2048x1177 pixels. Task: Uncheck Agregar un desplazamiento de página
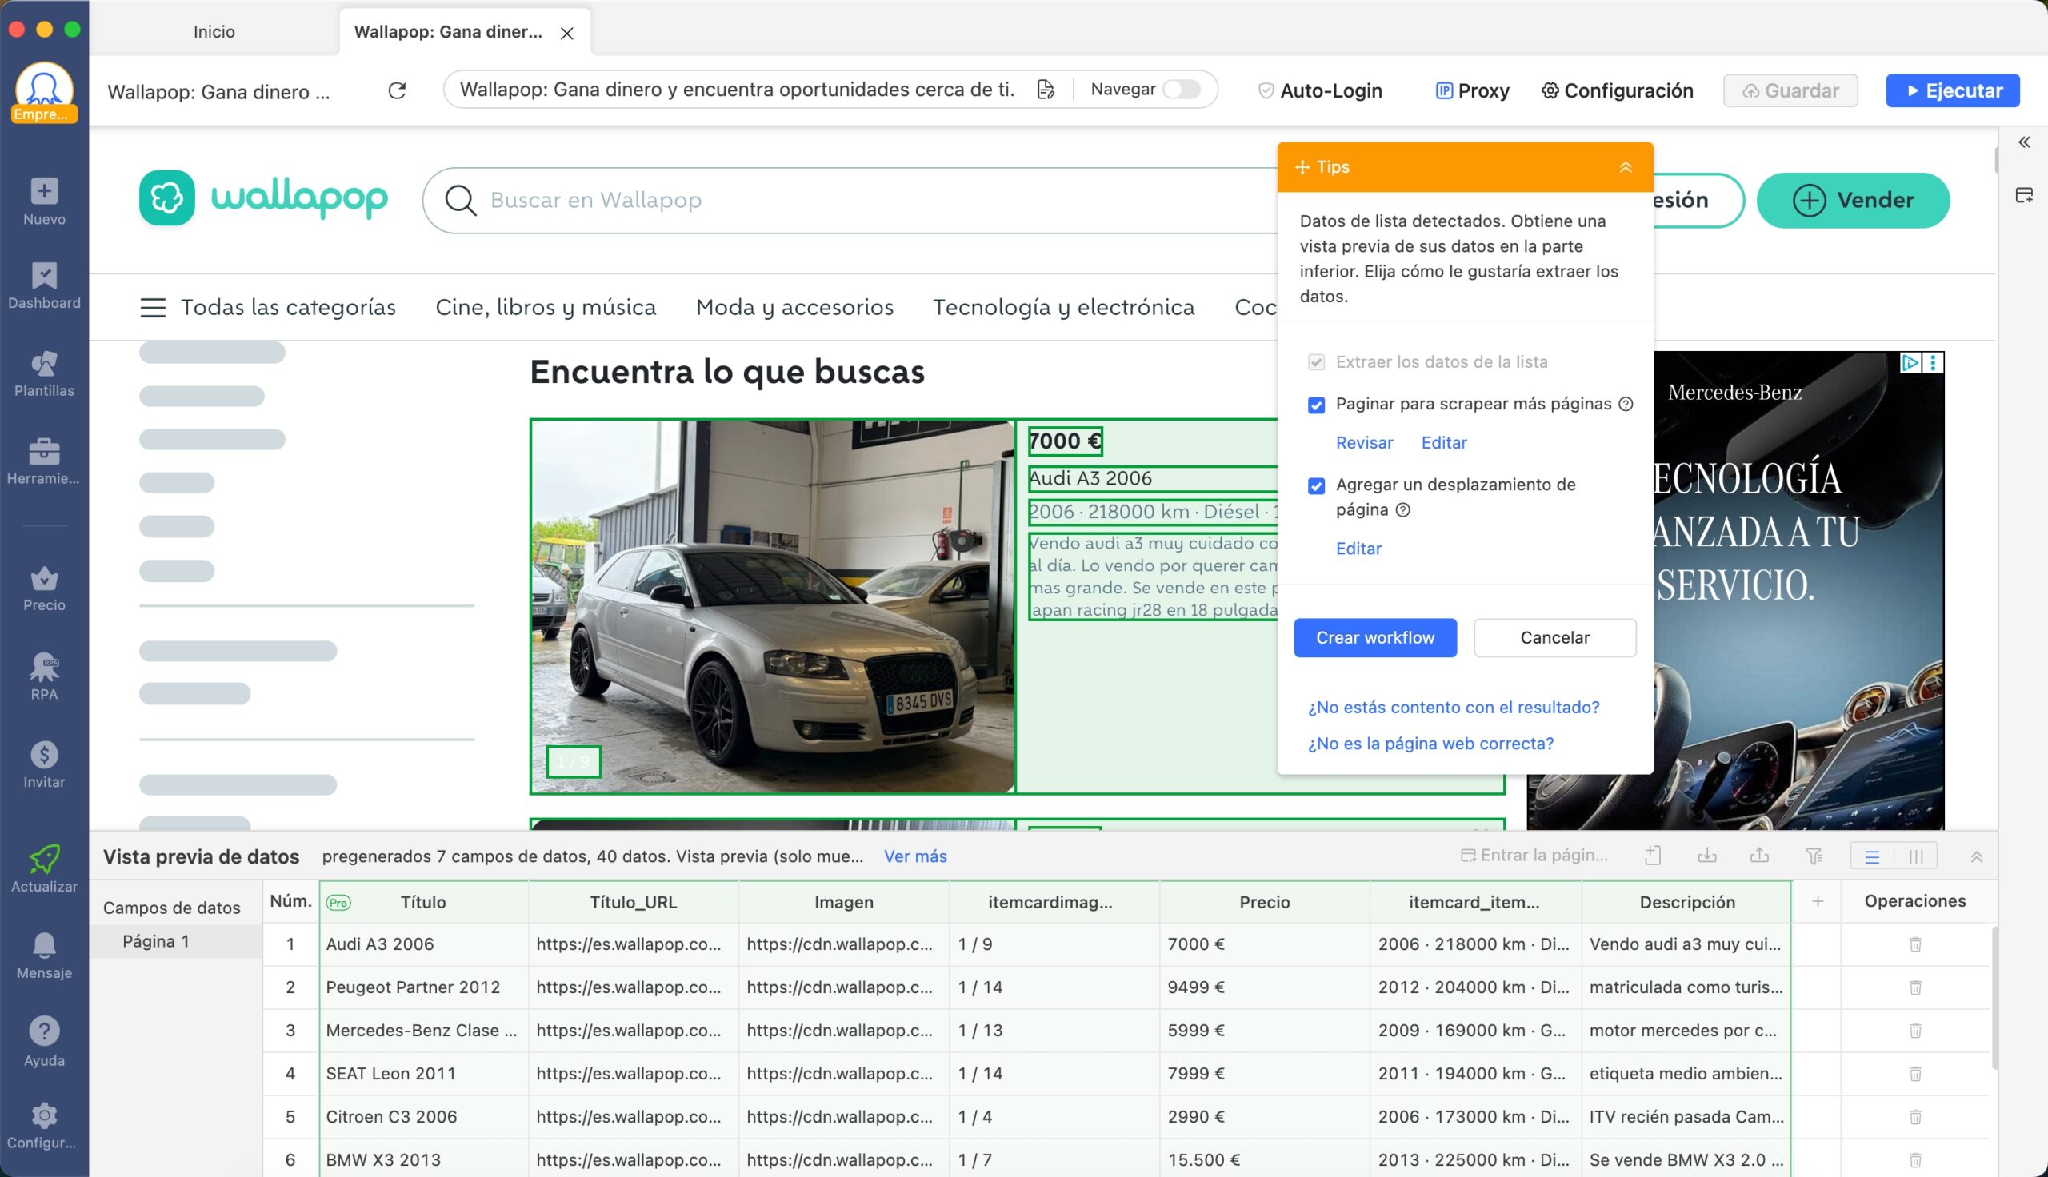[x=1316, y=485]
